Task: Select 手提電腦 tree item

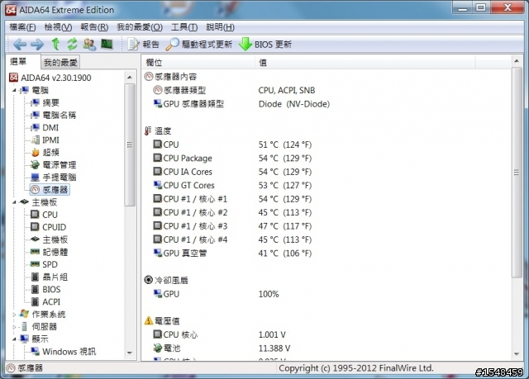Action: coord(54,178)
